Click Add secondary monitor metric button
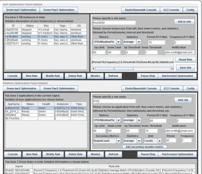202x174 pixels. point(144,147)
